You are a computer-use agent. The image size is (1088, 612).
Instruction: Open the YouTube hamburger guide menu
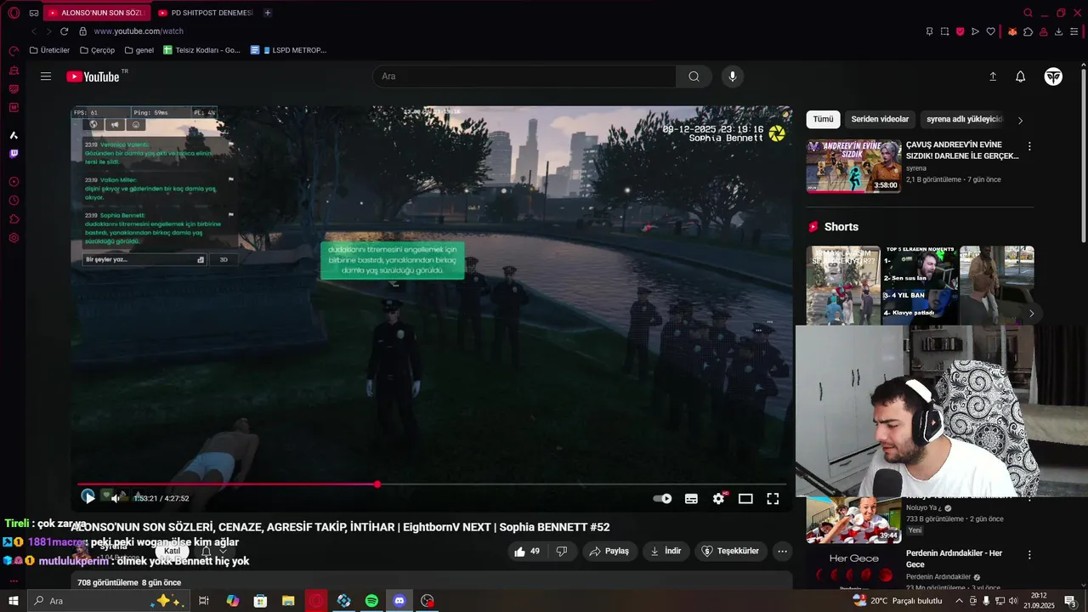[46, 76]
